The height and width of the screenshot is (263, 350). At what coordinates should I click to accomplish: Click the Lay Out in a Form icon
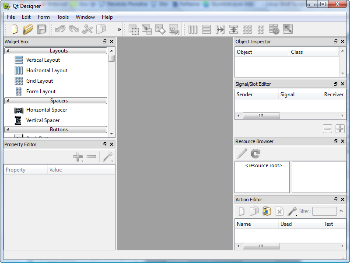pos(260,29)
